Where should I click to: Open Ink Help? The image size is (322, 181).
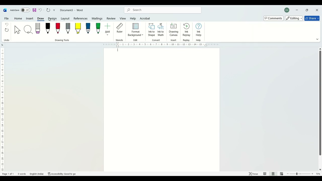pyautogui.click(x=198, y=30)
